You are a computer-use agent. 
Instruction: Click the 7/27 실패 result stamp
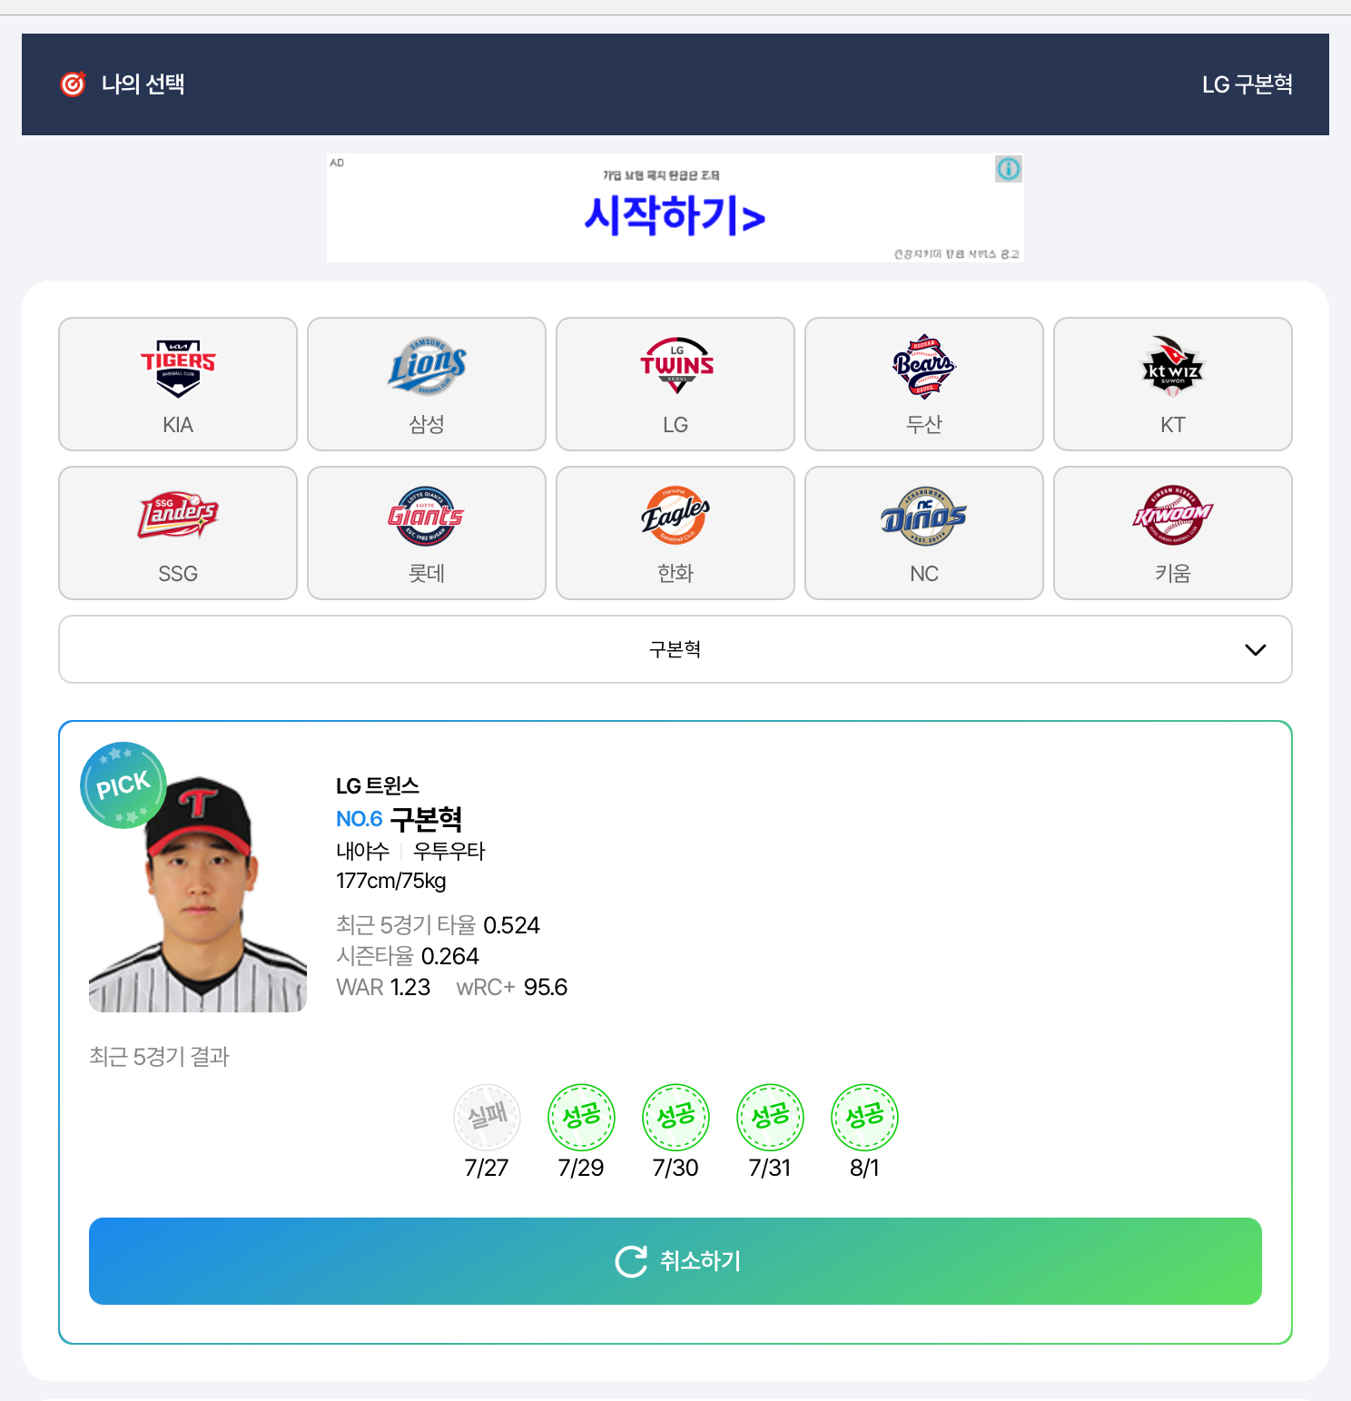point(487,1117)
